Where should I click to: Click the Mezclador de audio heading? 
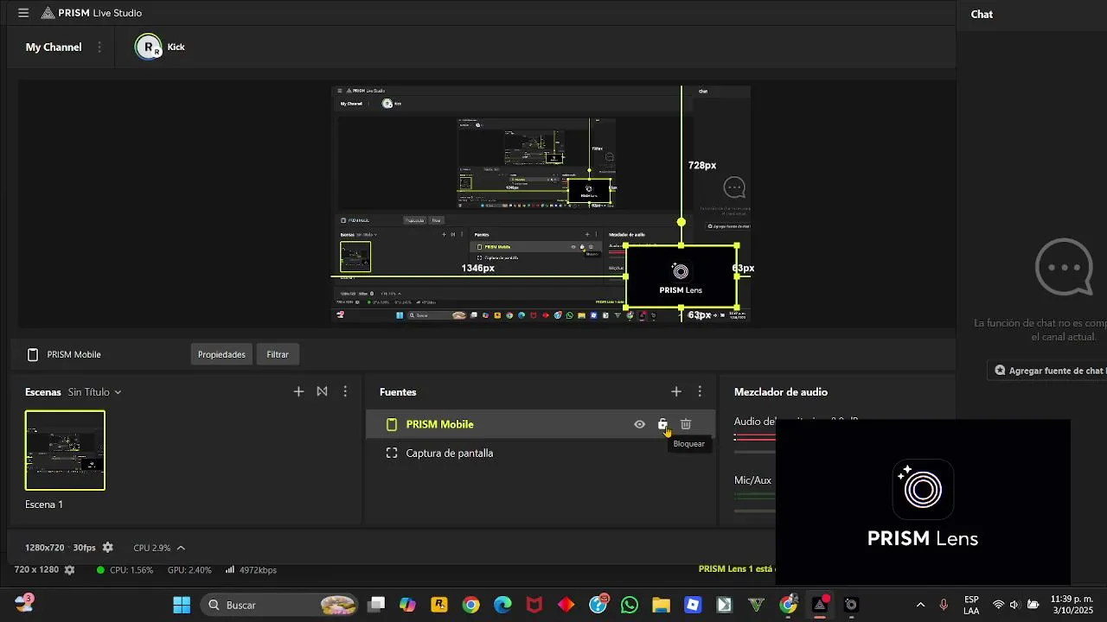pos(781,392)
